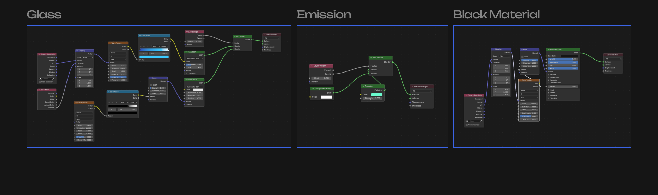This screenshot has height=195, width=658.
Task: Open Sine dropdown in Black Material Wave Texture
Action: (x=529, y=97)
